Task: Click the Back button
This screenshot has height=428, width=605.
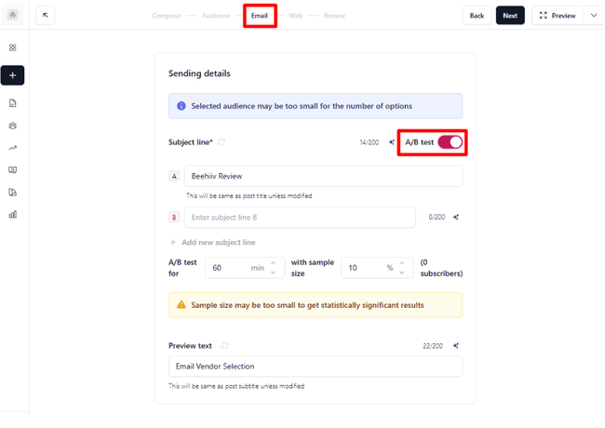Action: click(477, 16)
